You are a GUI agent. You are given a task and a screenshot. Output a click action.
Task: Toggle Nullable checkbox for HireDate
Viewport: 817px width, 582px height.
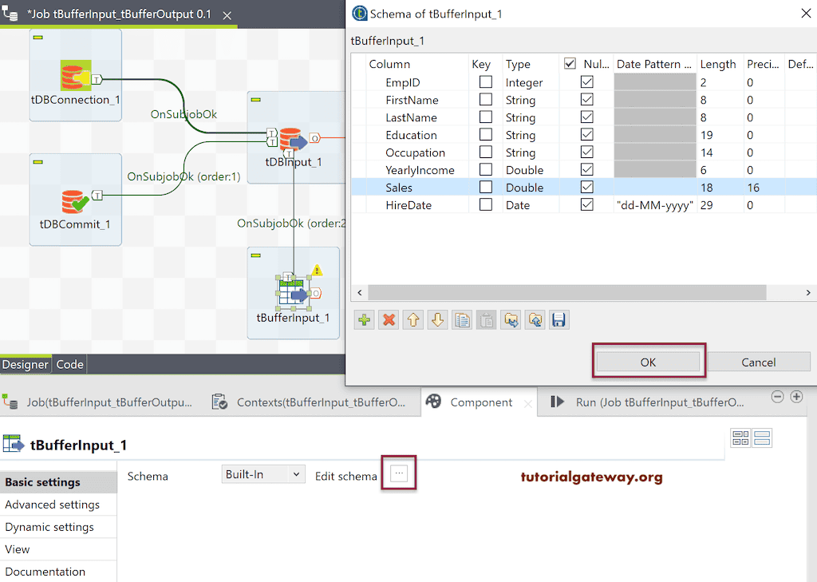(587, 205)
